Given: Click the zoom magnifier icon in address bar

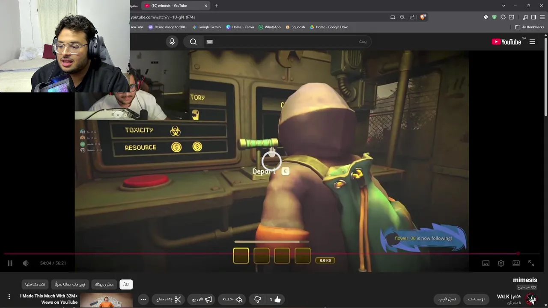Looking at the screenshot, I should pos(402,17).
